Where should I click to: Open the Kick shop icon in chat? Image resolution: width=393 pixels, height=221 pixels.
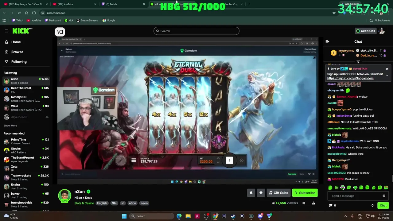(x=331, y=205)
